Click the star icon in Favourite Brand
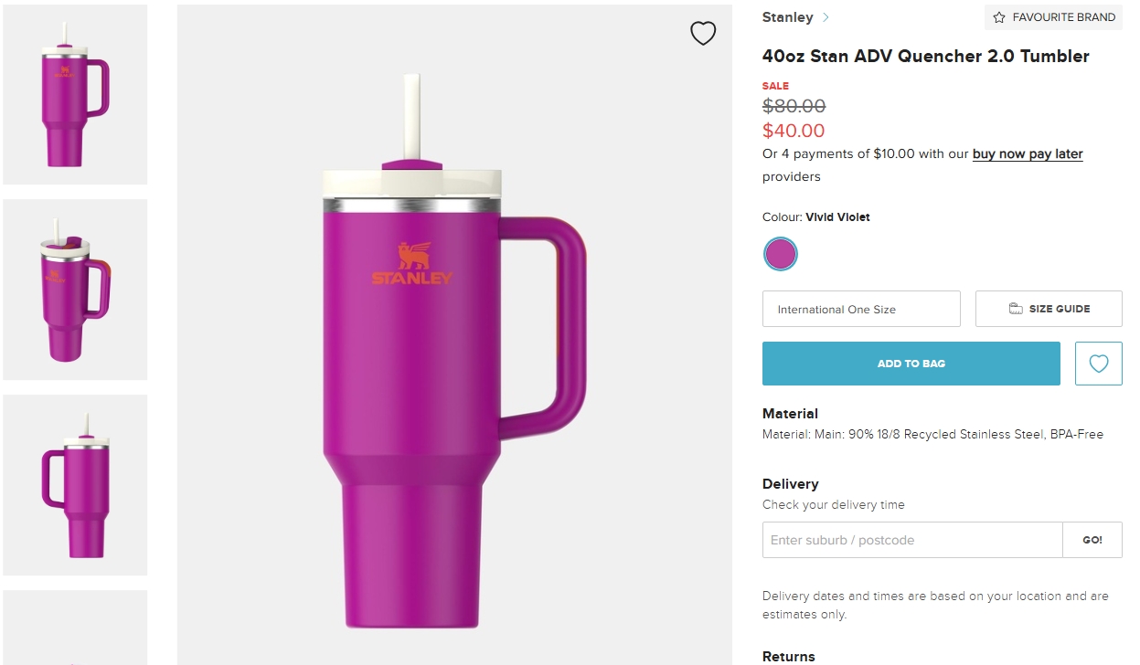 coord(999,17)
